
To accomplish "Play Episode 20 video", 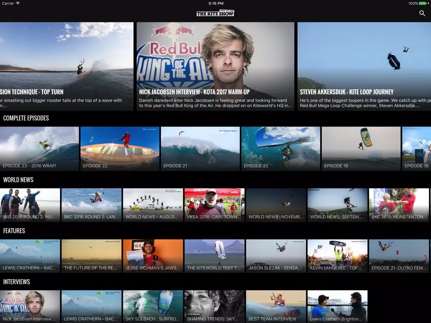I will [x=281, y=149].
